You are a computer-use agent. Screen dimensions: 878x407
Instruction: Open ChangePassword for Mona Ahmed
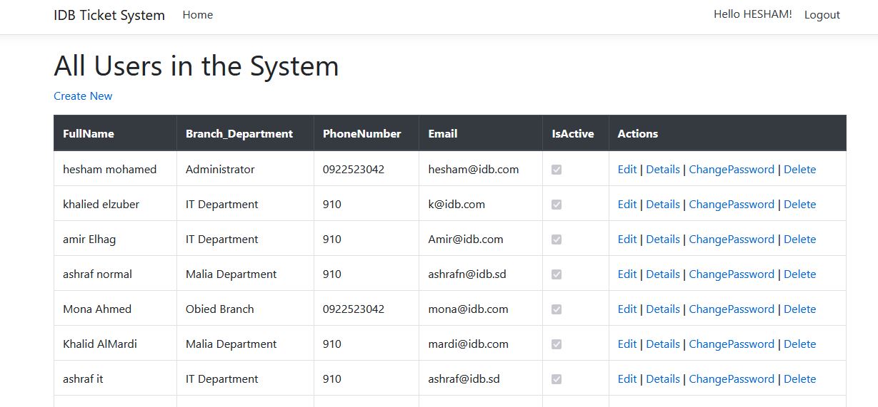732,309
